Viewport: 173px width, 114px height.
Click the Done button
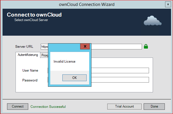coord(154,106)
